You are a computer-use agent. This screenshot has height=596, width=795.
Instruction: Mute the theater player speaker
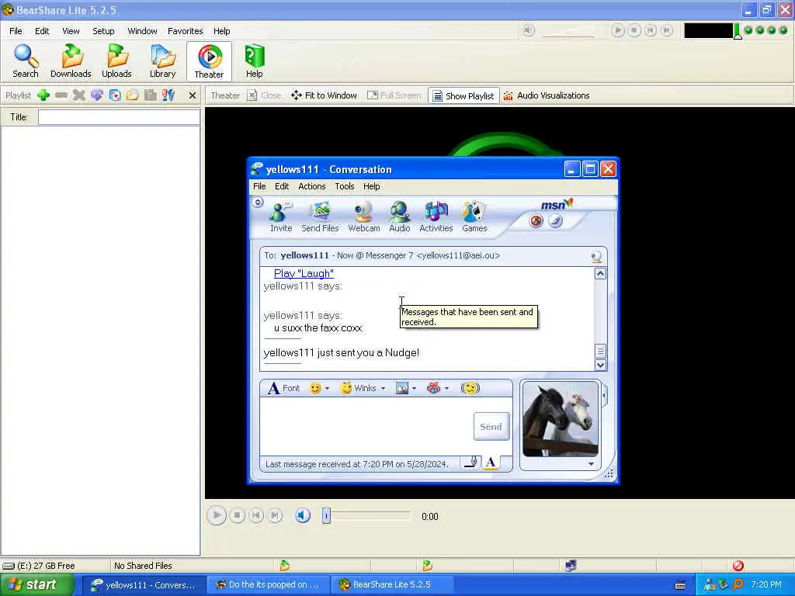tap(303, 516)
